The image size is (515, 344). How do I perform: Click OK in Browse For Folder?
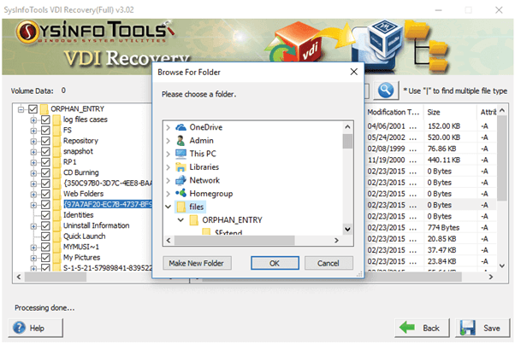275,263
